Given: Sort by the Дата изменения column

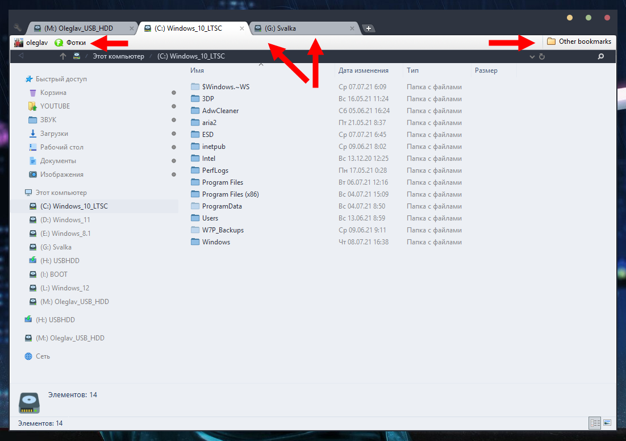Looking at the screenshot, I should [x=364, y=70].
